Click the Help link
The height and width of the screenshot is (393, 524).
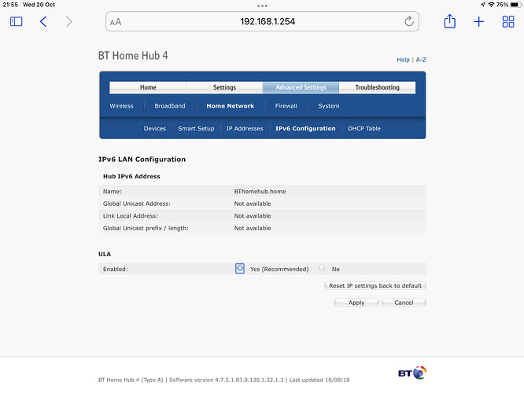tap(403, 60)
